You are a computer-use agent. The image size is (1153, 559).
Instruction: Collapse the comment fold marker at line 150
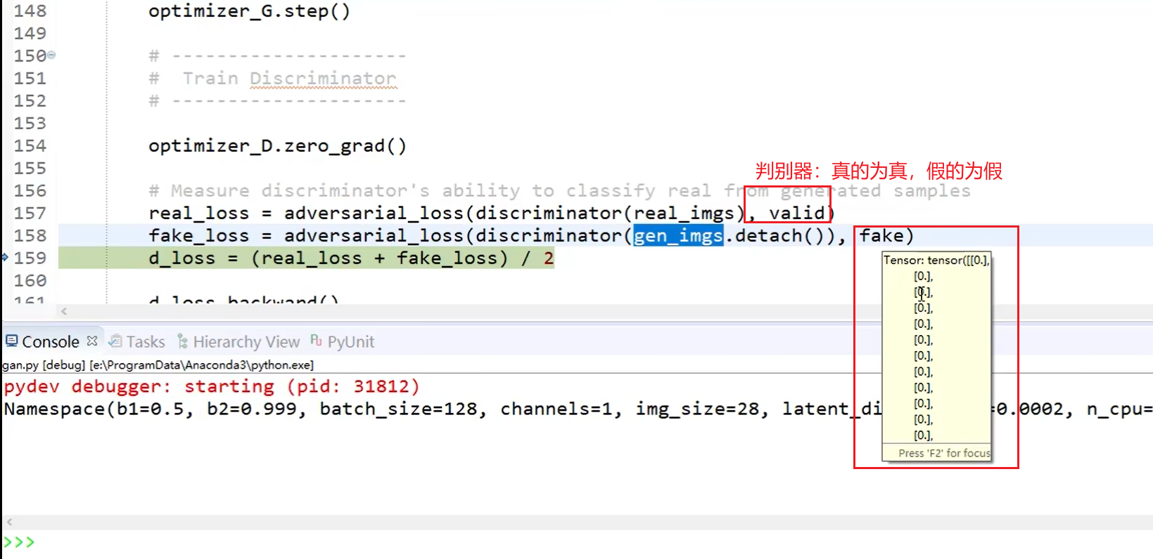pos(51,55)
